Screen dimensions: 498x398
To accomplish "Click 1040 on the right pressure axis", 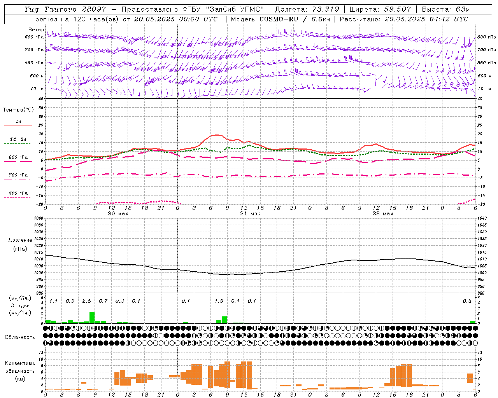I will coord(482,218).
